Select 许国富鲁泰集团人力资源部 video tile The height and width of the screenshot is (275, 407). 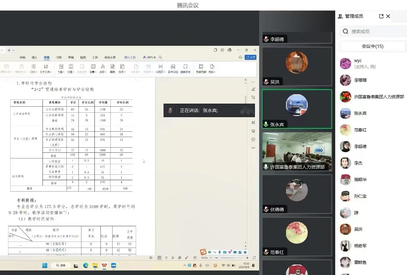(x=297, y=152)
